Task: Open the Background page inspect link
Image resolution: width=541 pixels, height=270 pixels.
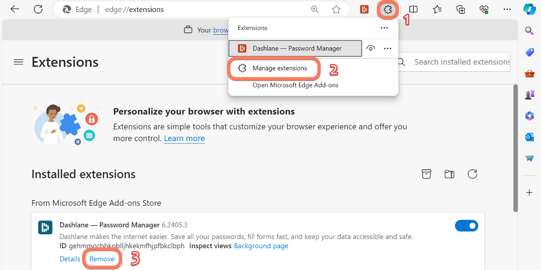Action: [261, 246]
